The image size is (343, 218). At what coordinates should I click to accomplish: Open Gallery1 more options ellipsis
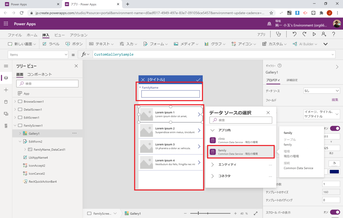(74, 133)
